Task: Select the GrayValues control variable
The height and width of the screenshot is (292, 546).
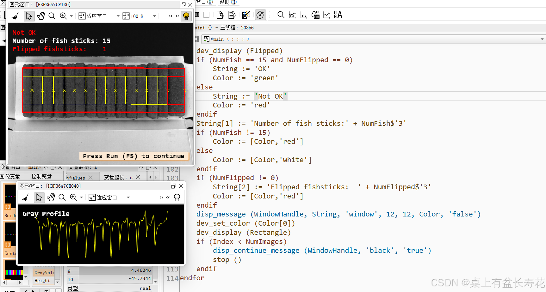Action: coord(44,272)
